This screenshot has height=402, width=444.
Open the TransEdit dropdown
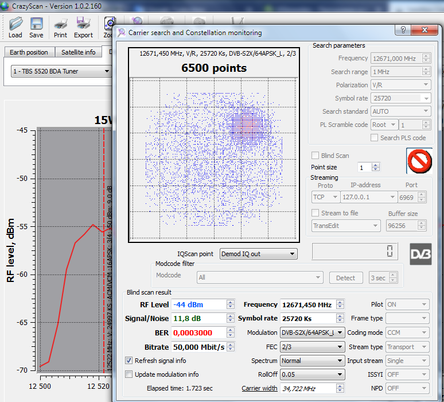pos(346,226)
